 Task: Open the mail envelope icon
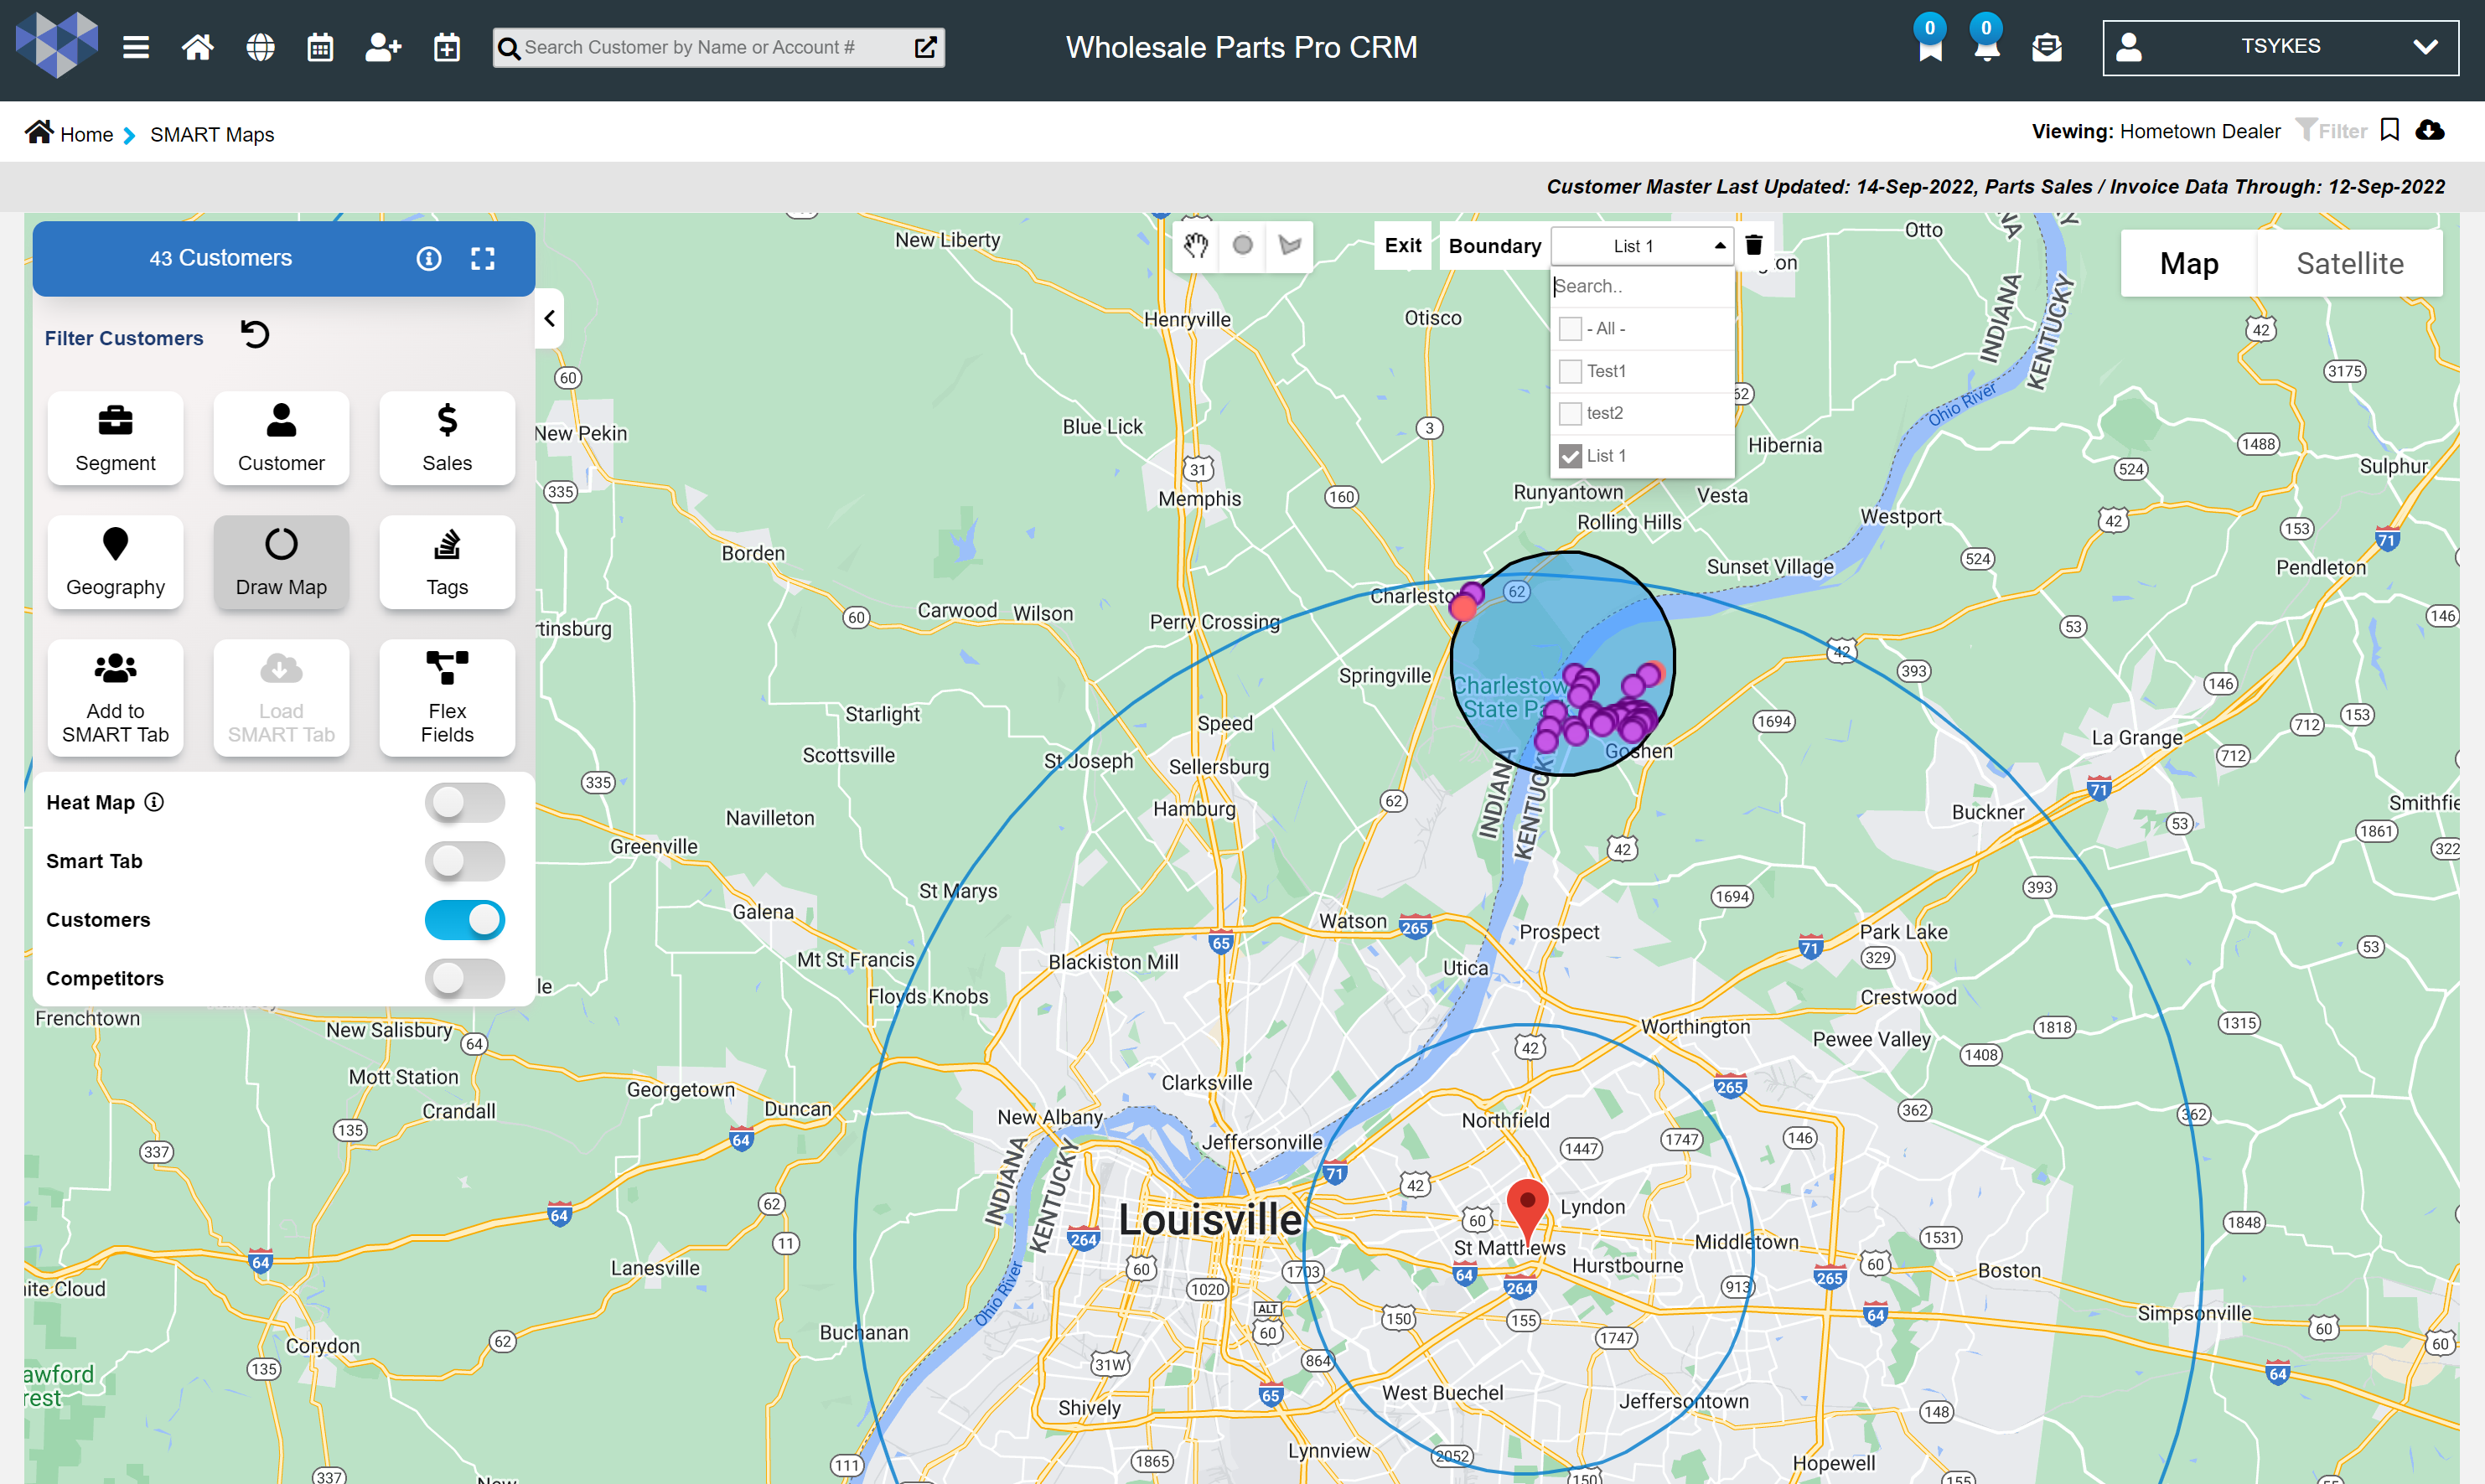coord(2047,47)
